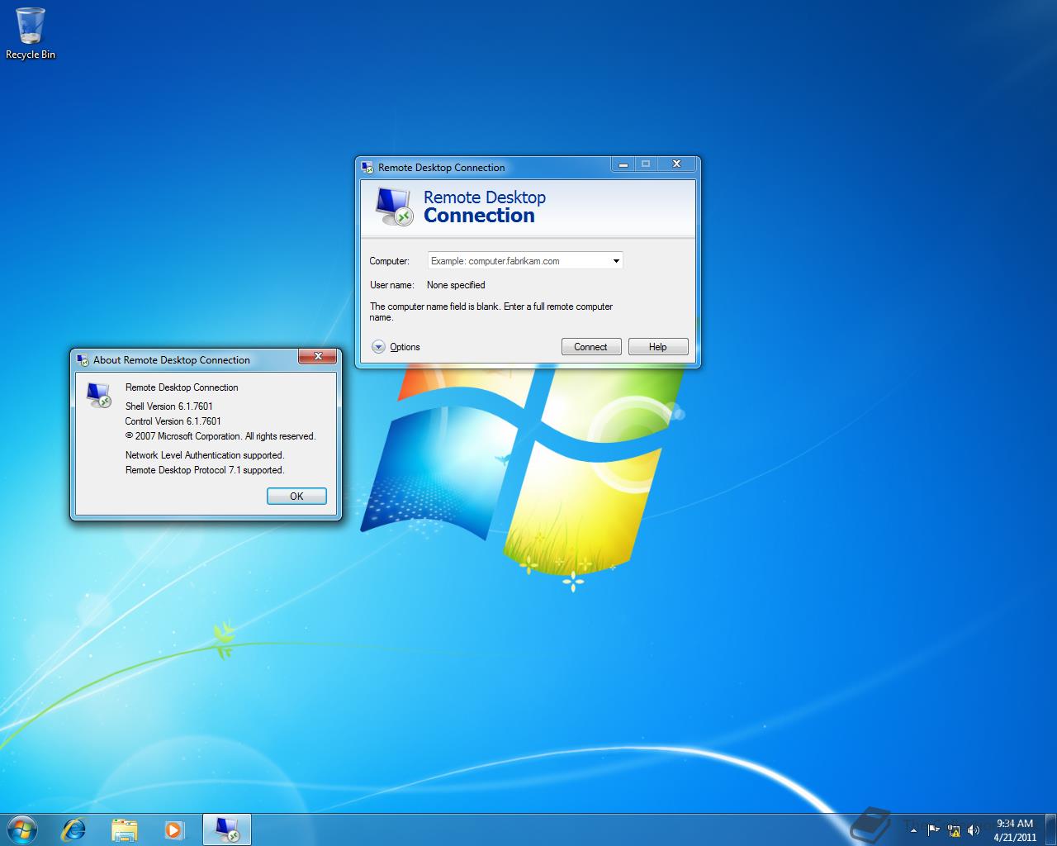Show hidden system tray icons
1057x846 pixels.
913,830
